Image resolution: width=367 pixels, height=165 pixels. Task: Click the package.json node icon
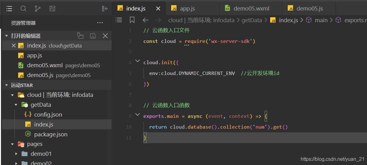pyautogui.click(x=28, y=134)
